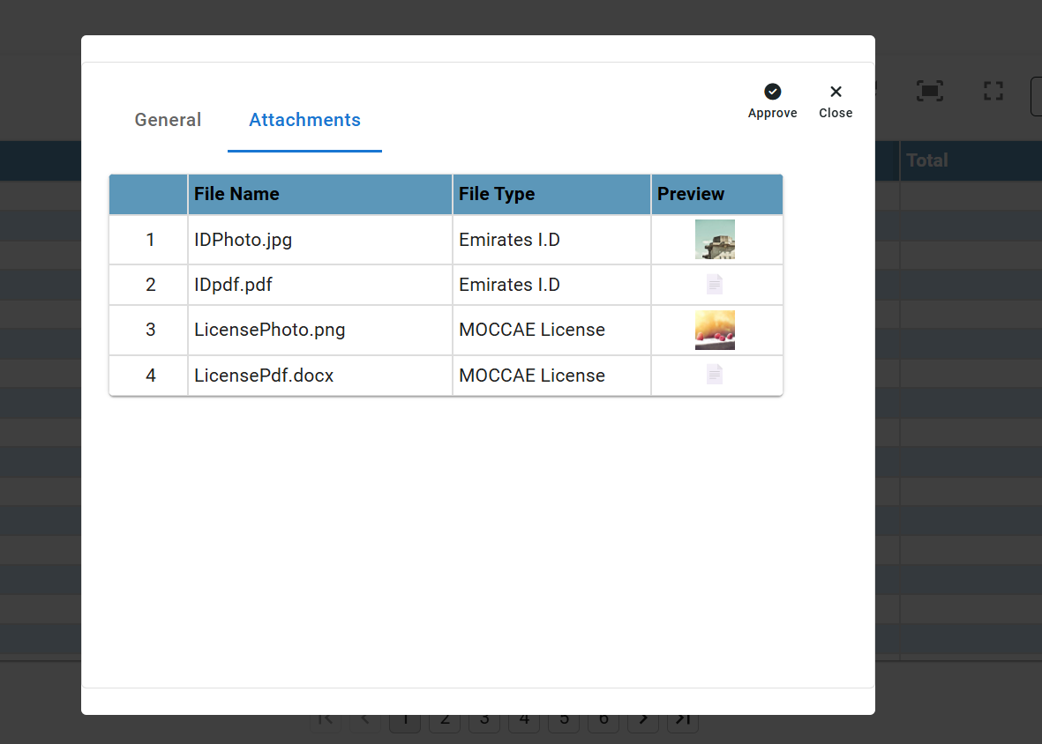Click the Preview column header
1042x744 pixels.
point(691,194)
